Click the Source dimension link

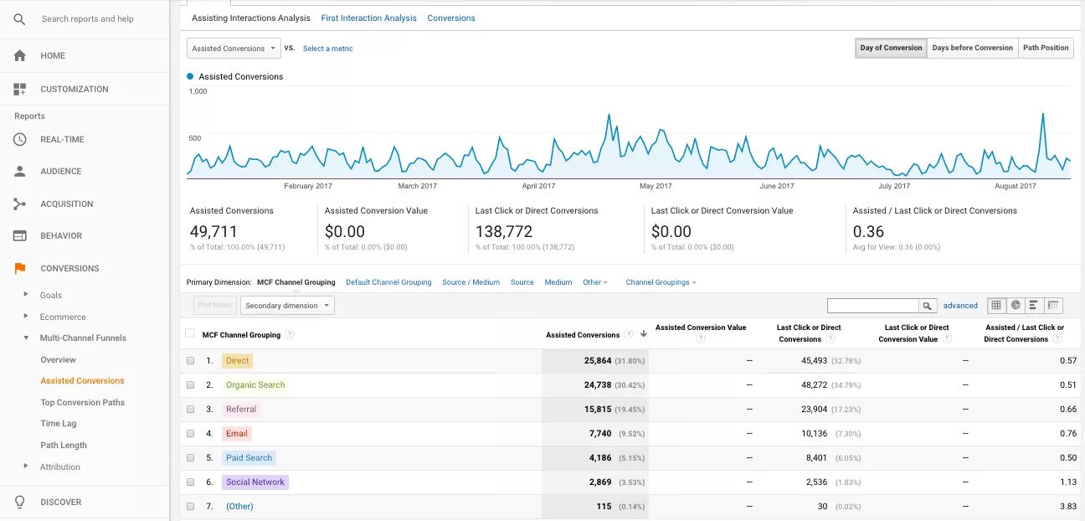[522, 282]
